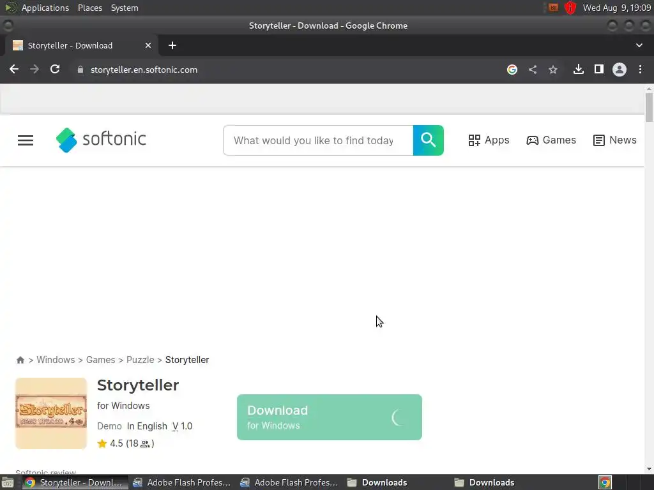
Task: Open Games section in Softonic header
Action: pyautogui.click(x=551, y=140)
